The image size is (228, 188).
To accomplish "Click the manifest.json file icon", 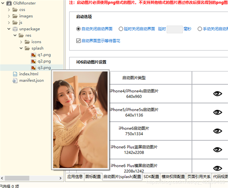I will [x=15, y=81].
